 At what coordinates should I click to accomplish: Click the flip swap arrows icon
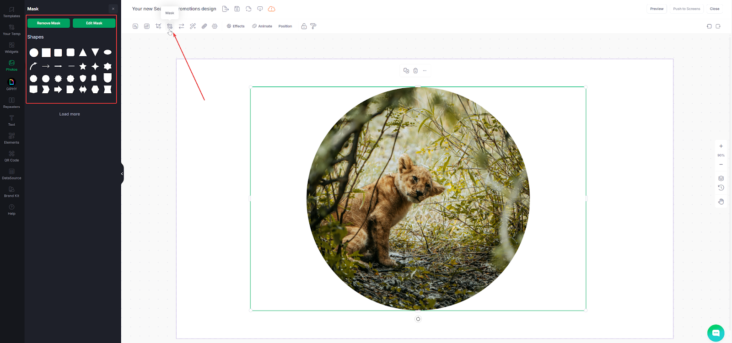click(x=181, y=26)
